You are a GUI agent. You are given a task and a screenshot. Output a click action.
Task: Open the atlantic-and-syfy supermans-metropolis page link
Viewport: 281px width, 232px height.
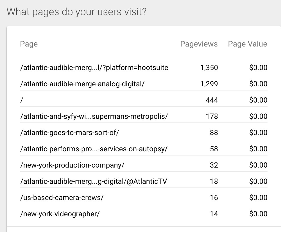pos(94,116)
